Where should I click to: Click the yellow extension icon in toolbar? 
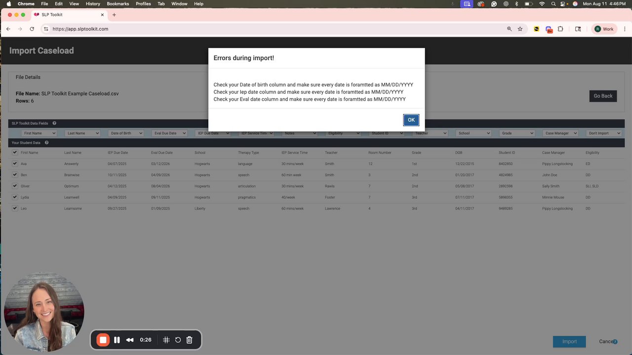(537, 29)
